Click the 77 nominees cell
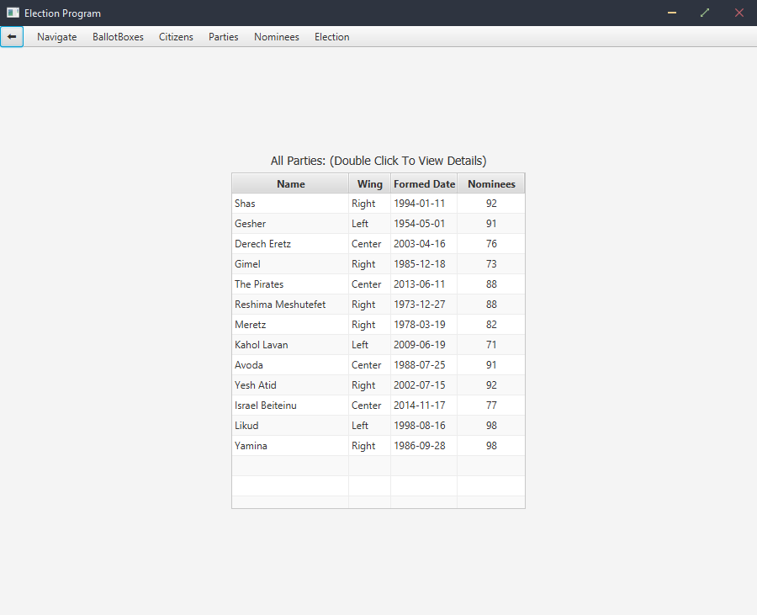 (491, 406)
